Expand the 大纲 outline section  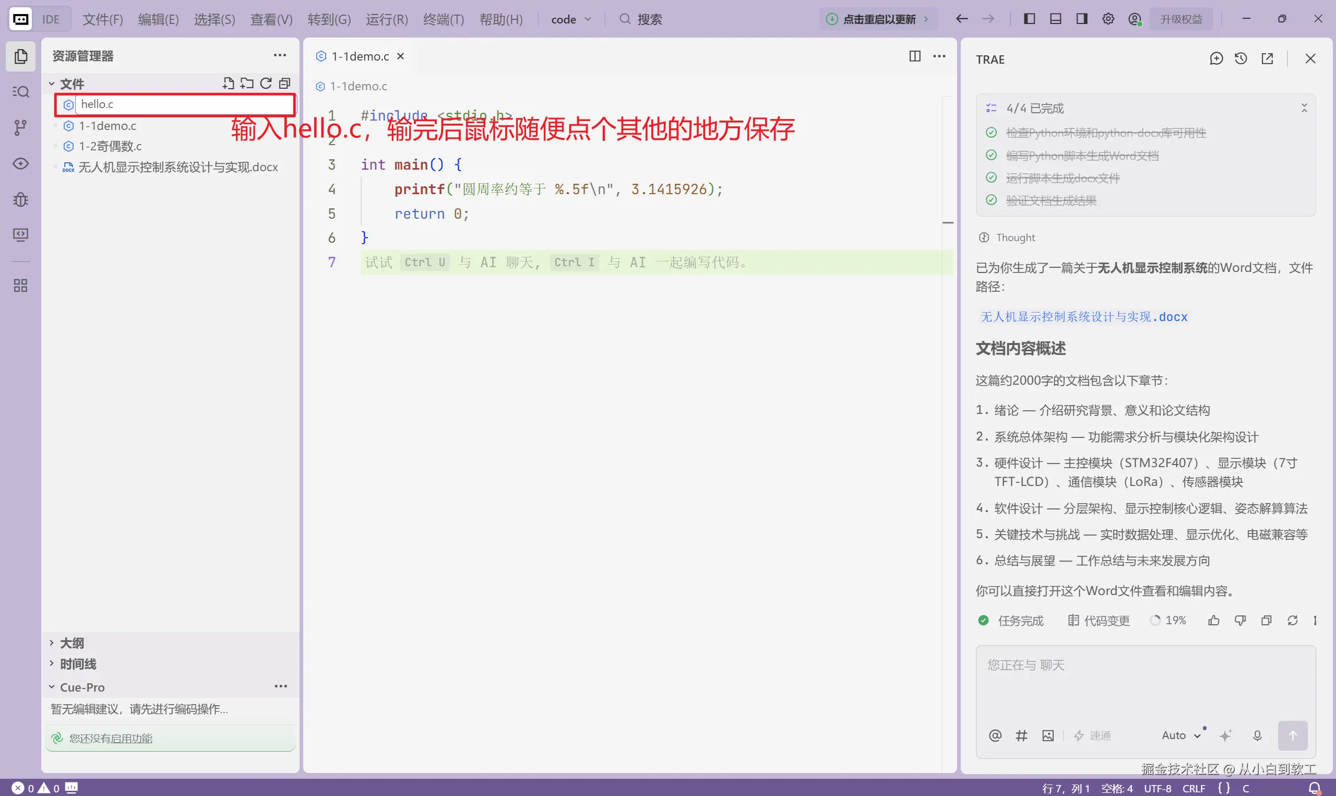click(52, 643)
